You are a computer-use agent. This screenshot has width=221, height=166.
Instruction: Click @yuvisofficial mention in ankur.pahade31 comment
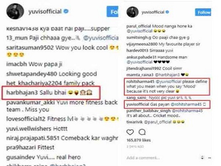point(139,62)
